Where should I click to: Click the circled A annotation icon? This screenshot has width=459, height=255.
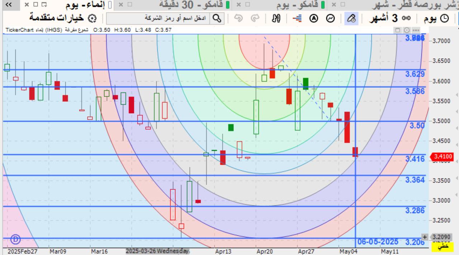click(x=314, y=18)
